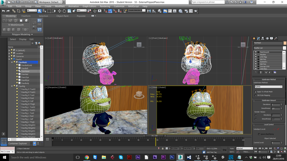
Task: Expand Polygon Modeling panel label
Action: 22,34
